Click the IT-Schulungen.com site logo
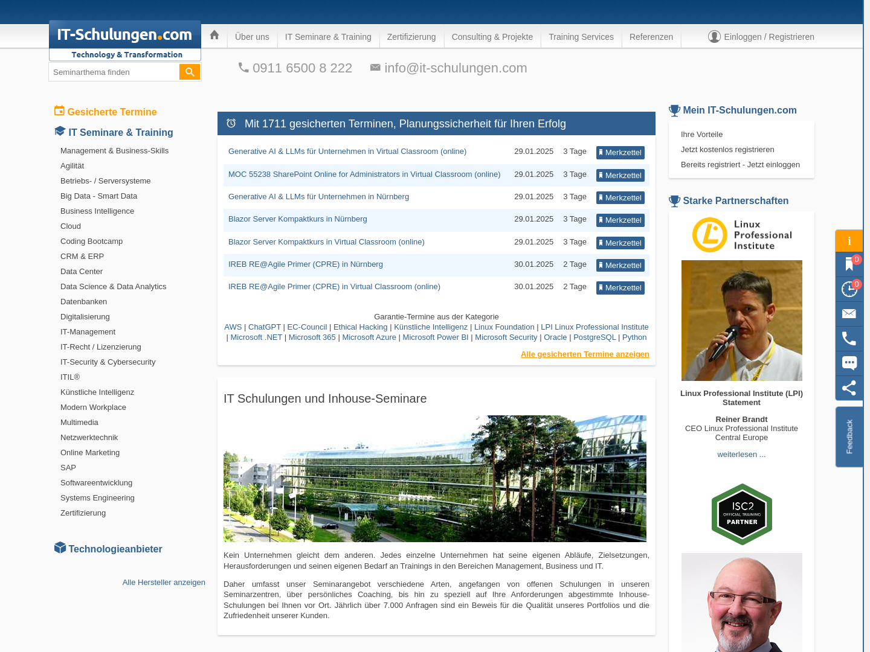The height and width of the screenshot is (652, 870). pos(124,40)
